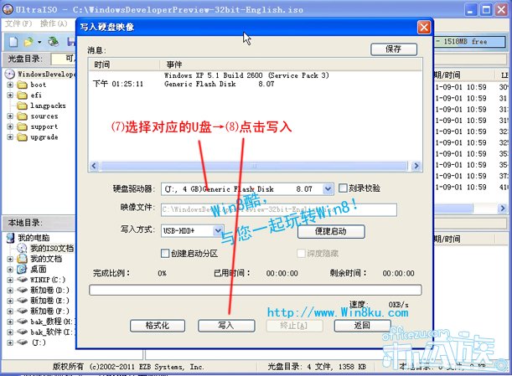The height and width of the screenshot is (376, 512).
Task: Expand the 我的文档 tree node
Action: pyautogui.click(x=10, y=259)
